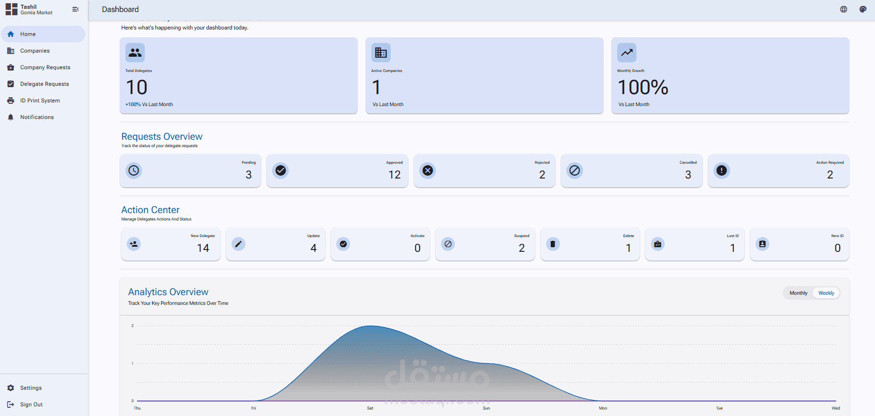Click the Home house icon
This screenshot has width=875, height=416.
[x=11, y=34]
